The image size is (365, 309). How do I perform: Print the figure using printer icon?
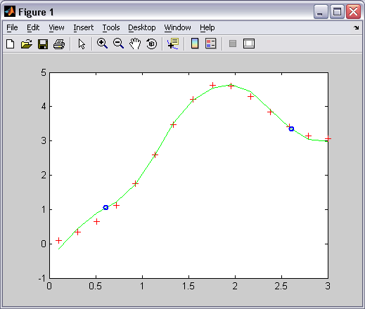pyautogui.click(x=59, y=44)
